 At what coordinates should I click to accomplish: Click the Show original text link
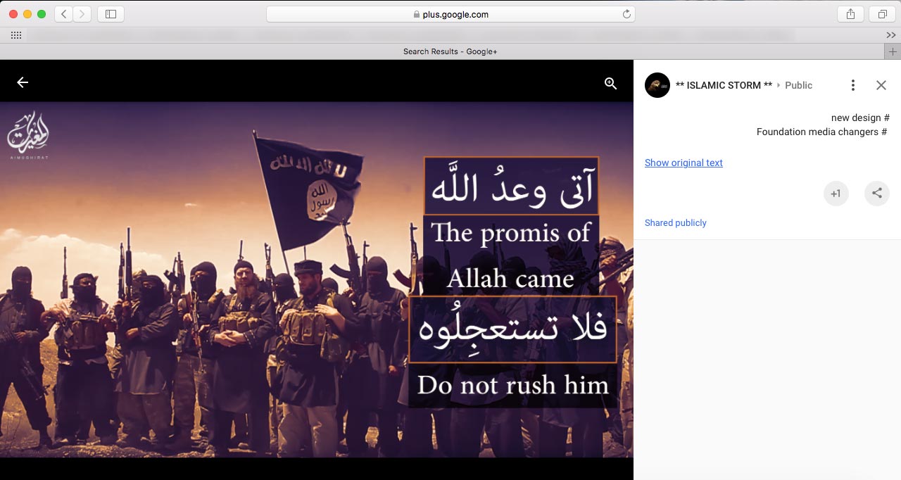pyautogui.click(x=683, y=163)
